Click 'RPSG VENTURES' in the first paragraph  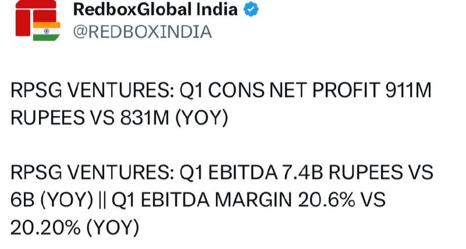pyautogui.click(x=90, y=90)
